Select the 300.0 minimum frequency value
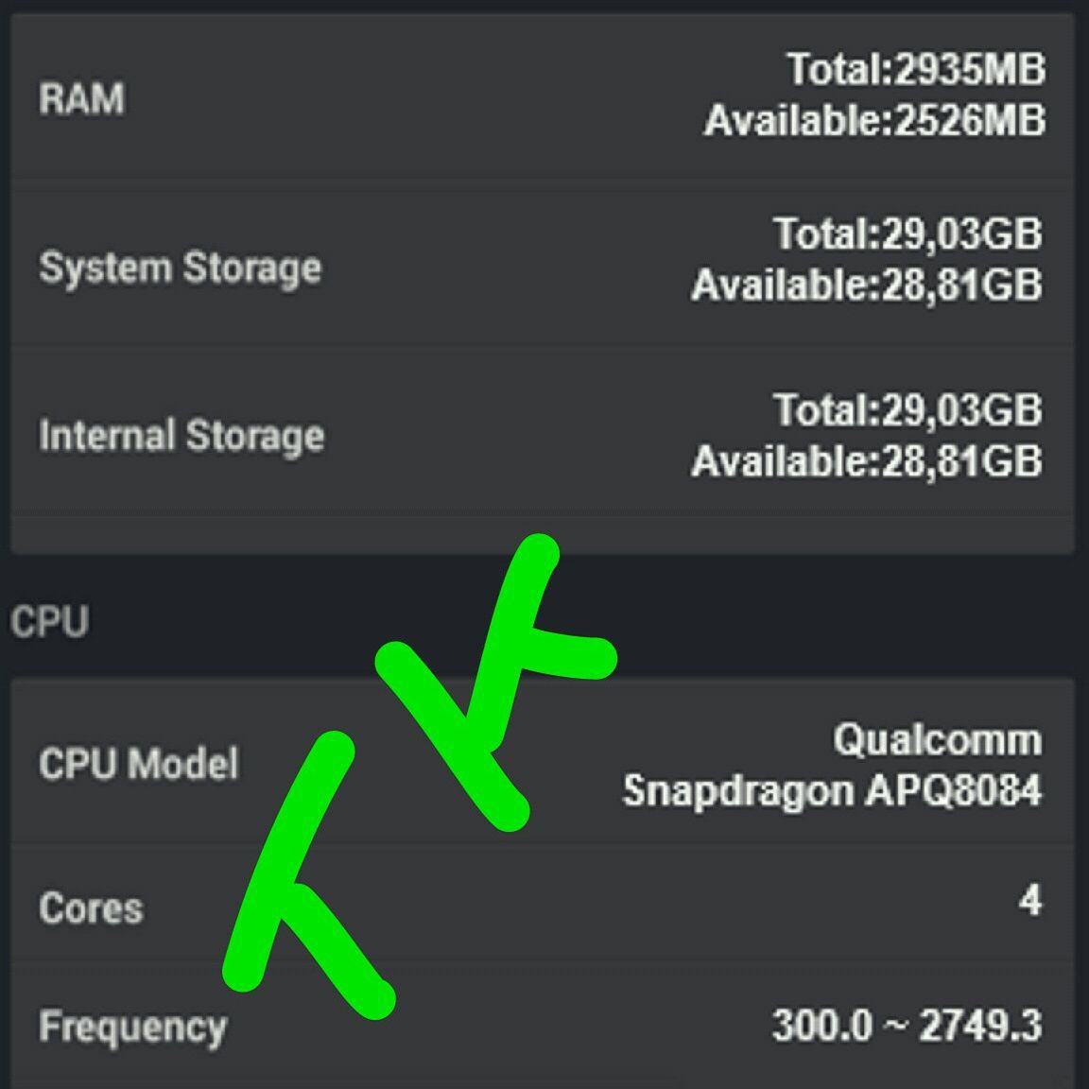Image resolution: width=1089 pixels, height=1089 pixels. point(821,1026)
